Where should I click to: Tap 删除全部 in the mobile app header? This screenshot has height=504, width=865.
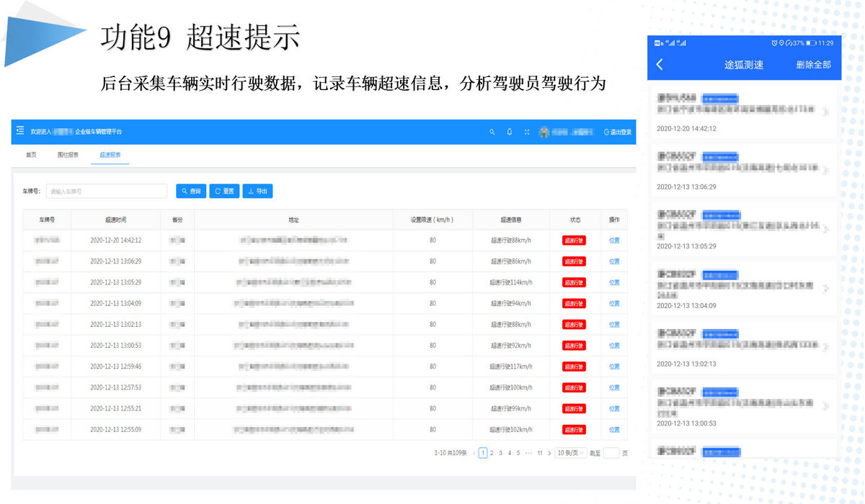coord(813,65)
